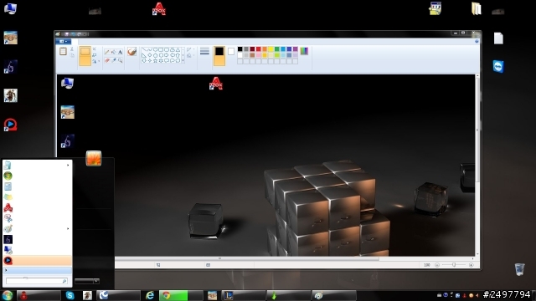The width and height of the screenshot is (536, 301).
Task: Open Edit colors rainbow icon
Action: coord(304,51)
